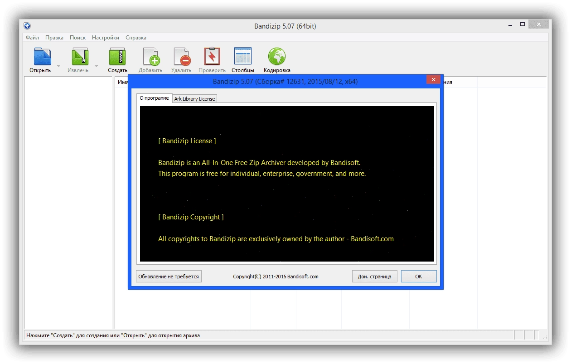
Task: Click the Проверить test archive icon
Action: [212, 57]
